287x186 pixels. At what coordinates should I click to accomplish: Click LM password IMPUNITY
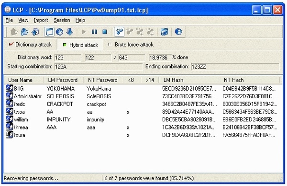[58, 119]
